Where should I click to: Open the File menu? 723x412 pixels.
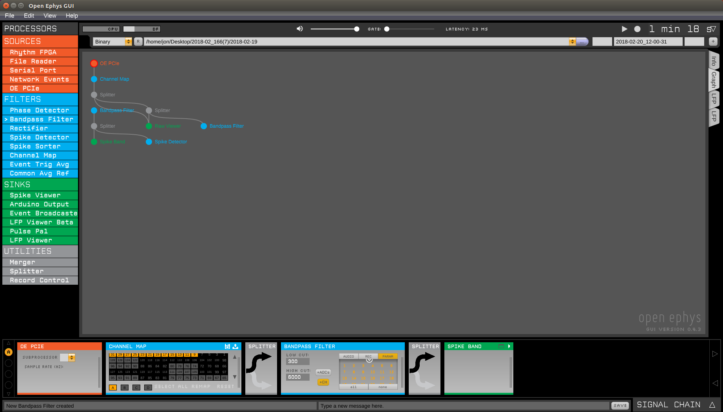[x=9, y=16]
